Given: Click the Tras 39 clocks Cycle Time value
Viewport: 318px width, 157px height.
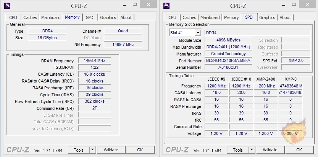Looking at the screenshot, I should click(x=95, y=94).
